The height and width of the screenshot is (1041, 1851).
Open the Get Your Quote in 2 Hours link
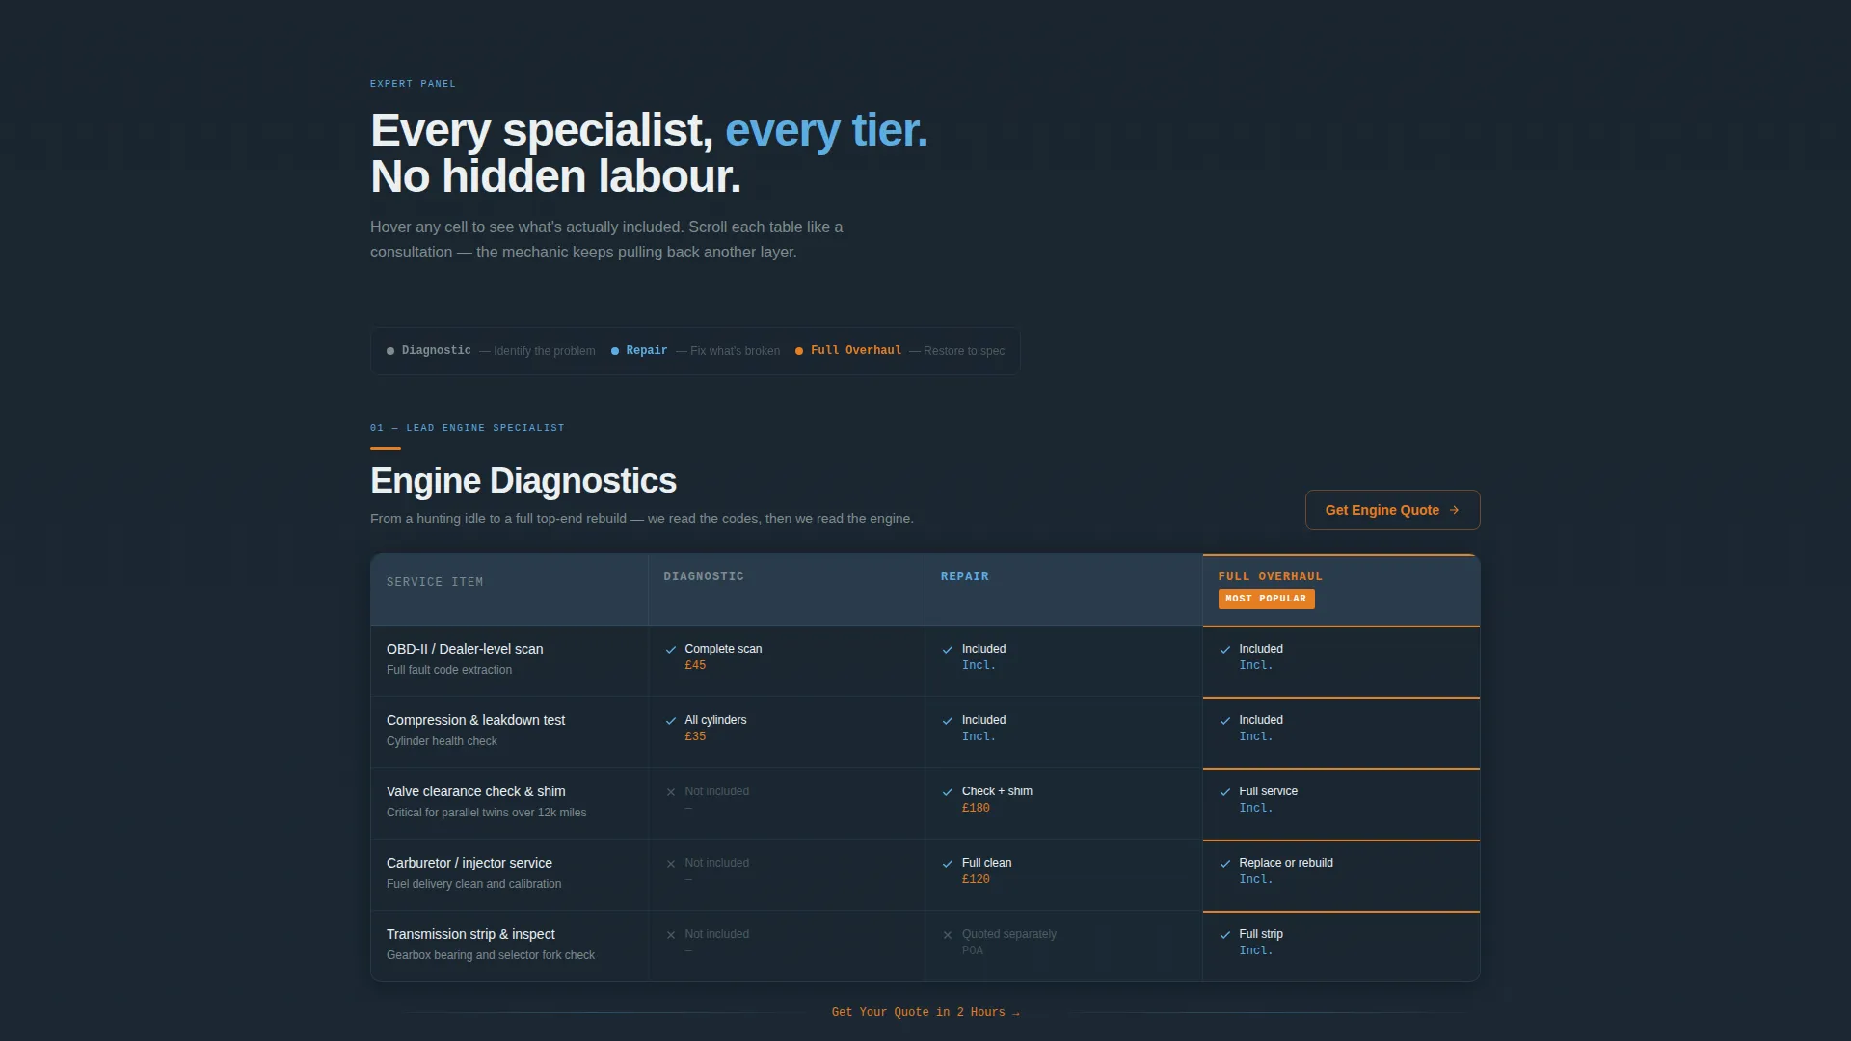pyautogui.click(x=925, y=1012)
